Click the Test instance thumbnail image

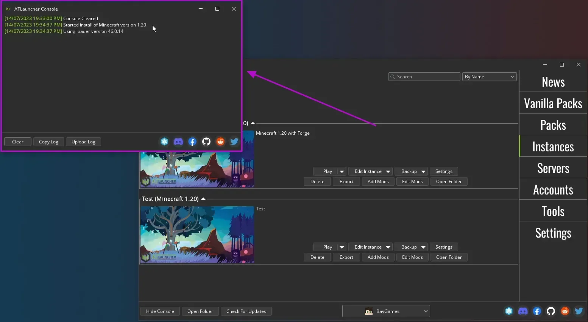click(x=197, y=235)
